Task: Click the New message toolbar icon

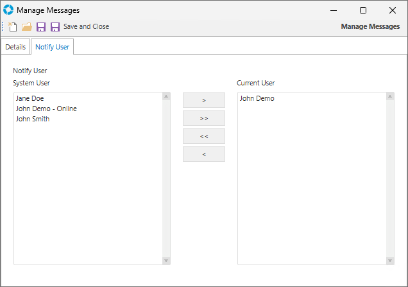Action: (x=12, y=27)
